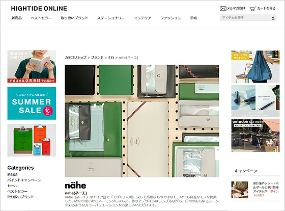This screenshot has height=211, width=285.
Task: Open the ベストセラー menu in top navigation
Action: tap(41, 18)
